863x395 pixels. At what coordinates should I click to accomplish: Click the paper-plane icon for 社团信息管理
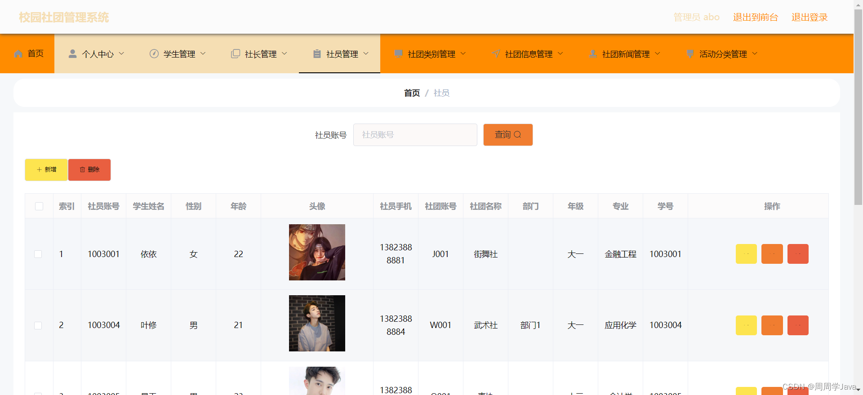pyautogui.click(x=496, y=54)
